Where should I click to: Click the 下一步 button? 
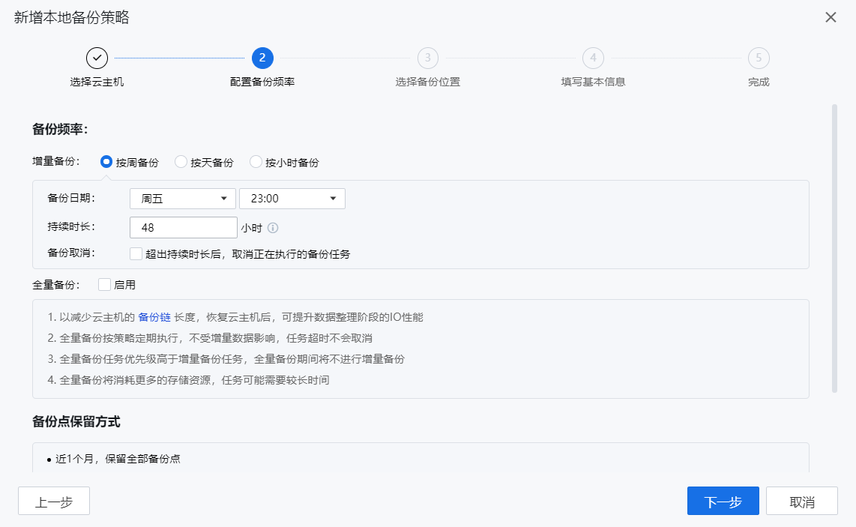point(723,501)
